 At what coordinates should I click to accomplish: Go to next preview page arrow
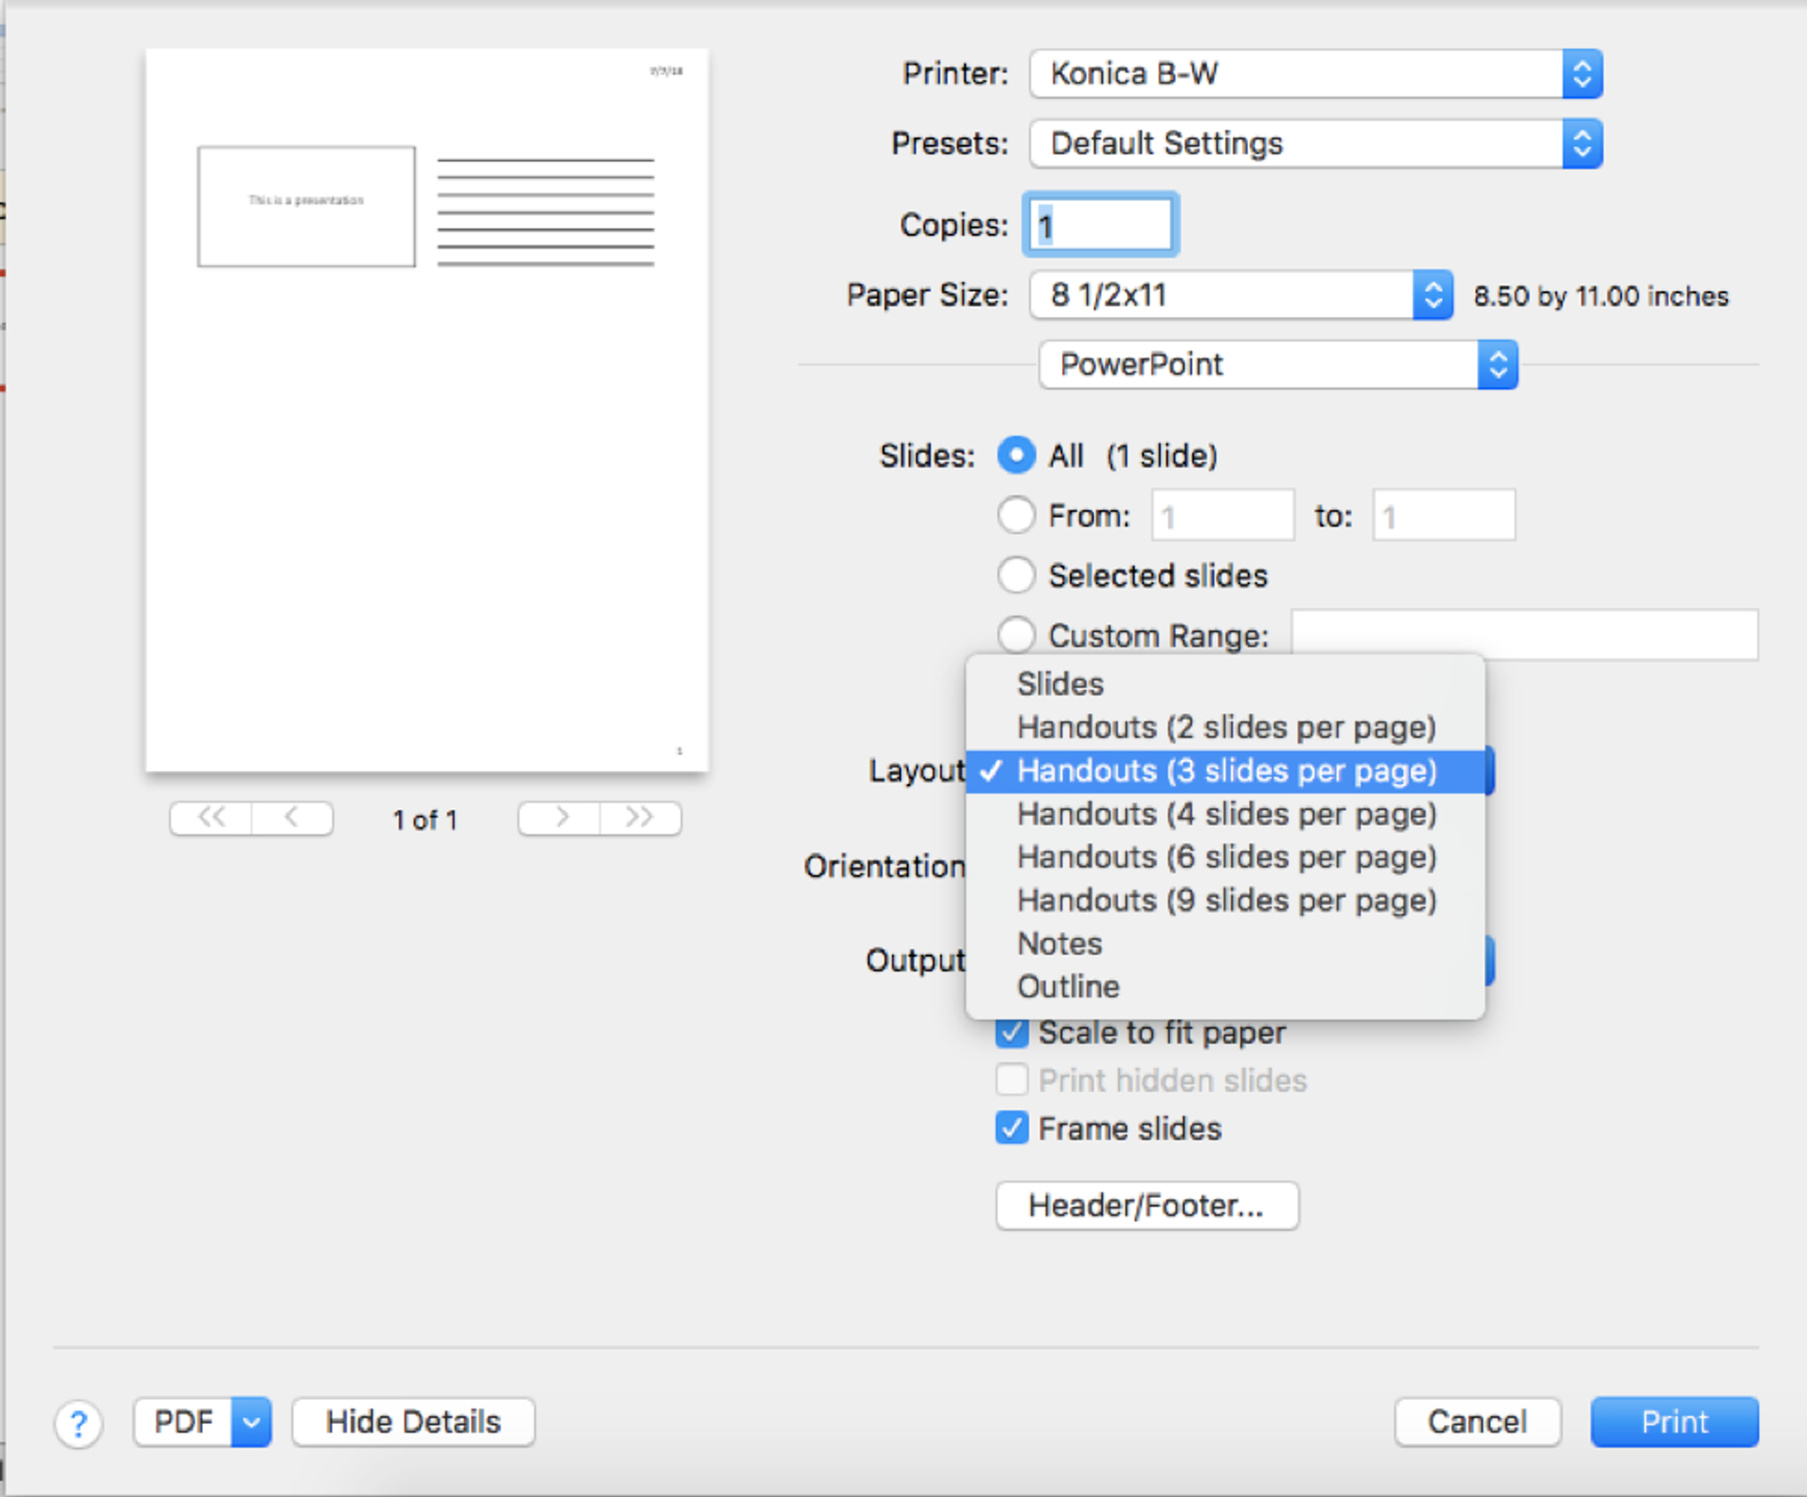click(x=559, y=818)
